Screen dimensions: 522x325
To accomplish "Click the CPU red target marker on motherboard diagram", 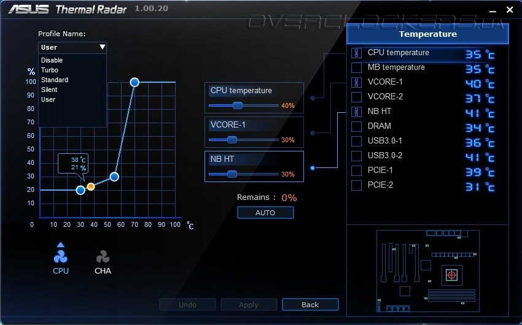I will [x=452, y=275].
